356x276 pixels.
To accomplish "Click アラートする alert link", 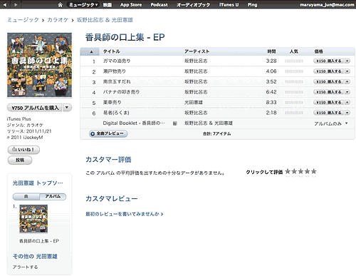I will (x=26, y=267).
